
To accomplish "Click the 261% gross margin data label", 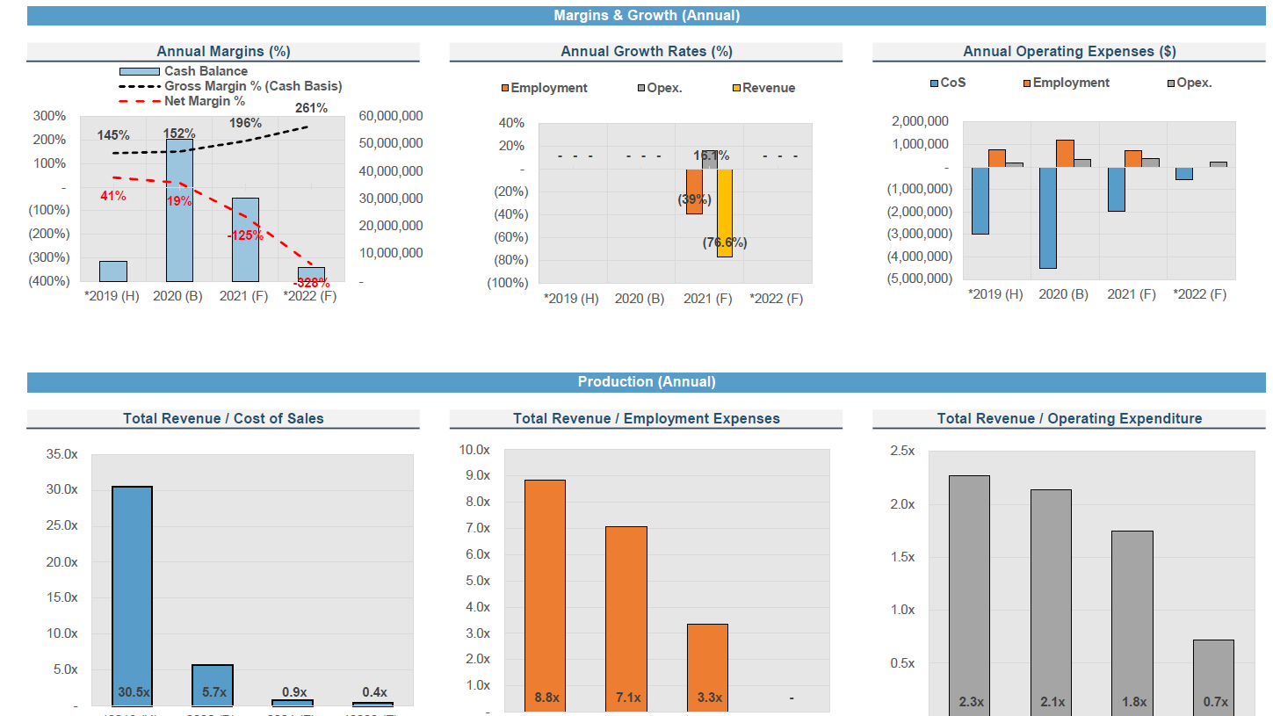I will (311, 108).
